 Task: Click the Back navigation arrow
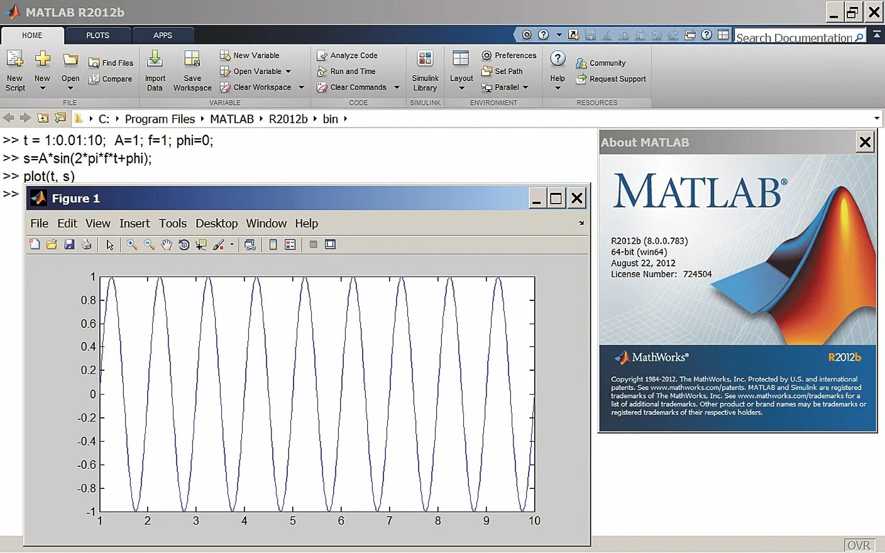[x=9, y=118]
